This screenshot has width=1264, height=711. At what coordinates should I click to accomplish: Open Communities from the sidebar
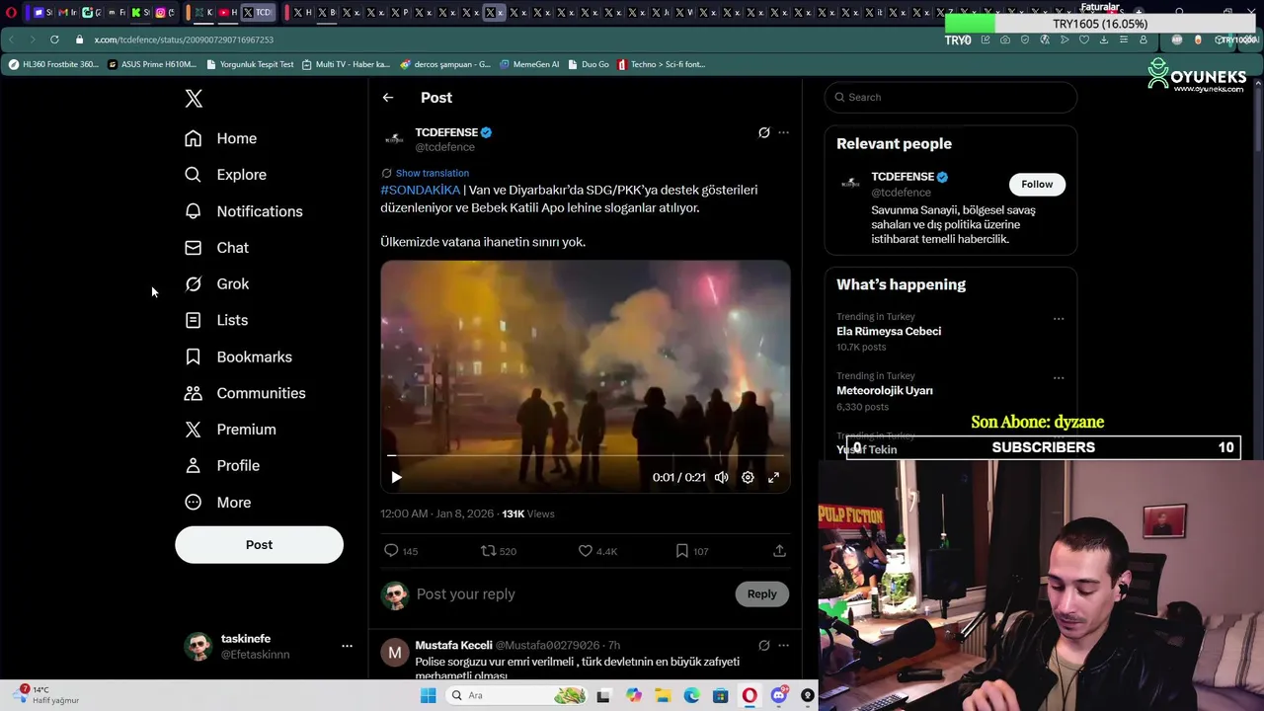coord(245,393)
